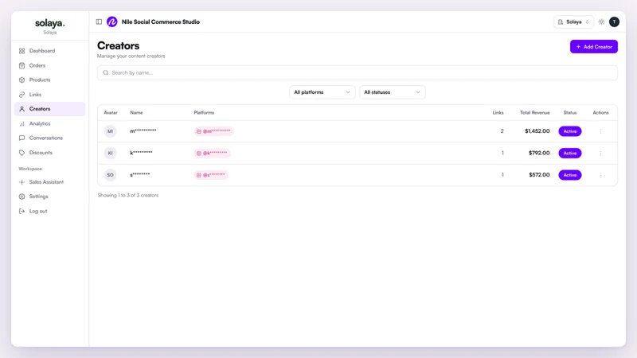Open Conversations in the sidebar

(49, 138)
